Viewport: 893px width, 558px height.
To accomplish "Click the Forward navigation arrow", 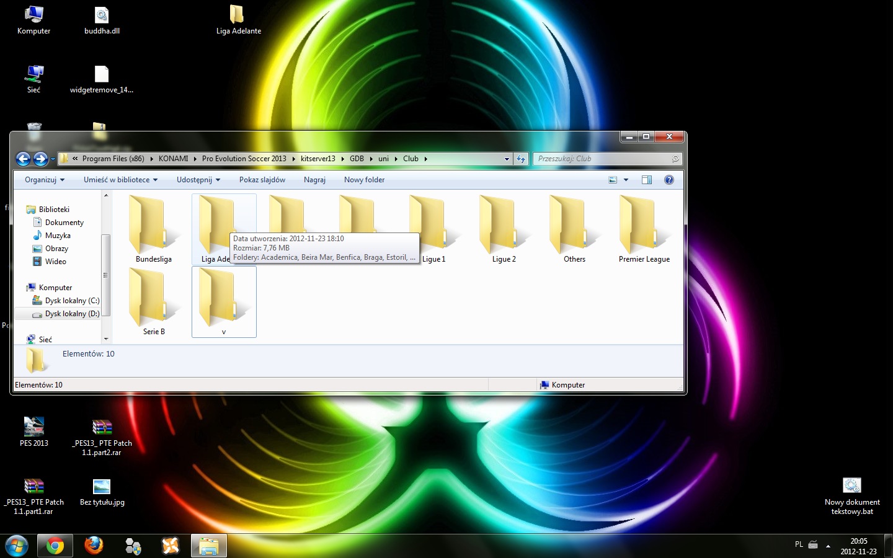I will [x=40, y=159].
